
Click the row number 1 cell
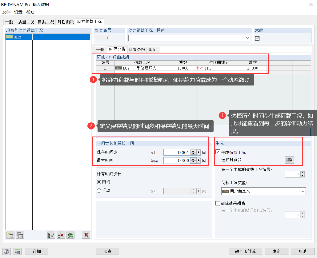point(105,68)
